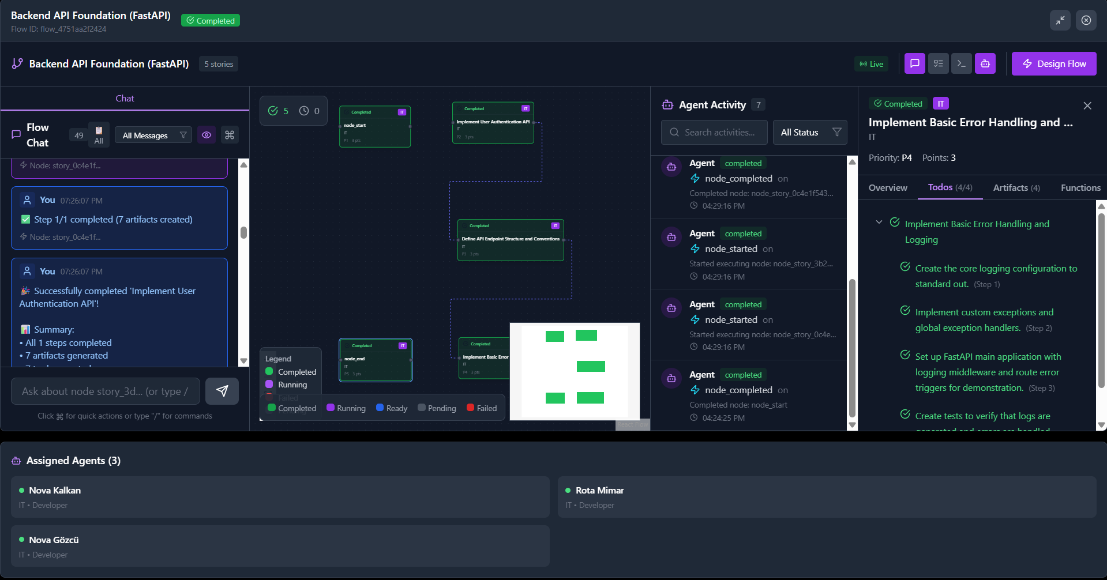1107x580 pixels.
Task: Open the Nova Kalkan agent card
Action: (280, 497)
